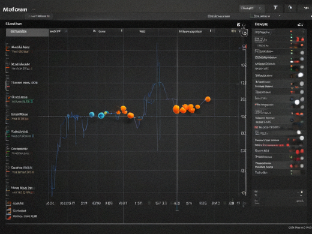Open the second column header sort arrow
The height and width of the screenshot is (234, 312).
(x=66, y=31)
